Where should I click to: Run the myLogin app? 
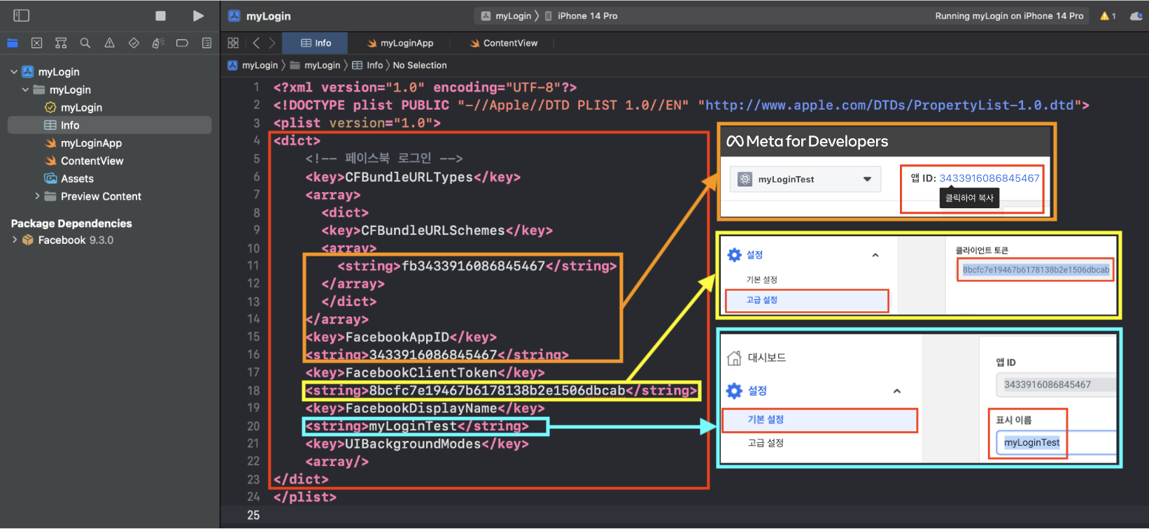(x=198, y=15)
